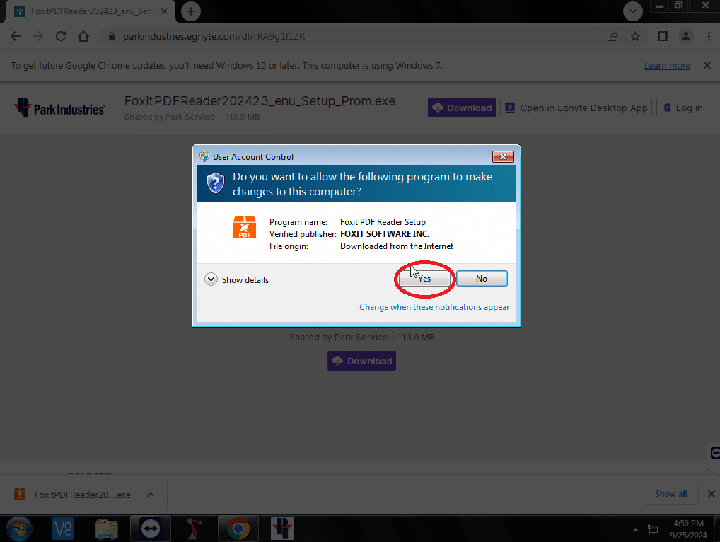The width and height of the screenshot is (720, 542).
Task: Click Yes in the User Account Control dialog
Action: [x=424, y=279]
